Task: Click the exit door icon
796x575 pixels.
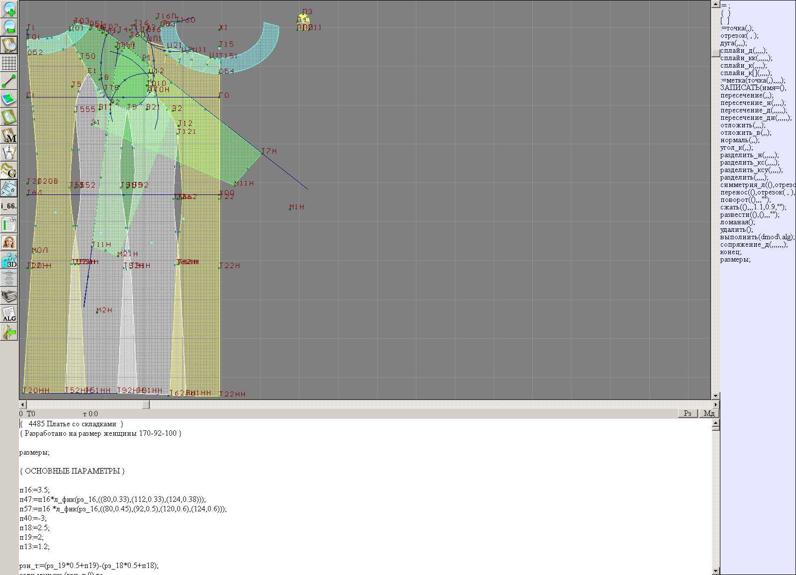Action: pyautogui.click(x=9, y=332)
